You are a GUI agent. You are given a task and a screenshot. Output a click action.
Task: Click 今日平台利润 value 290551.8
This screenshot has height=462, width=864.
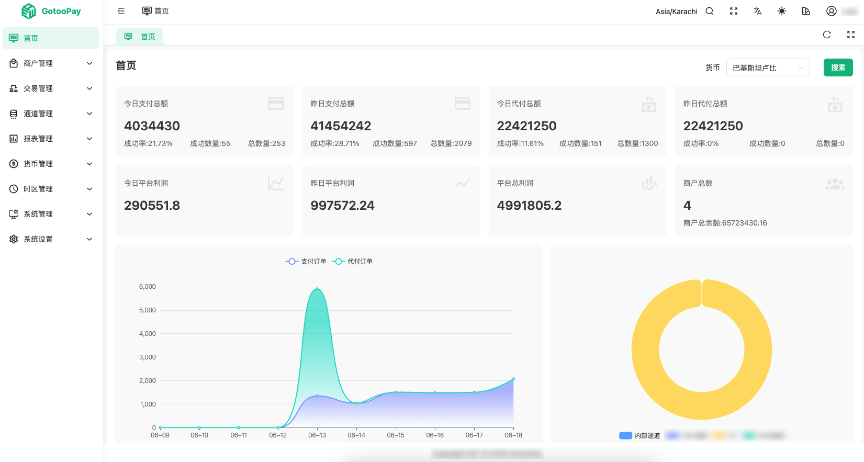(x=152, y=206)
